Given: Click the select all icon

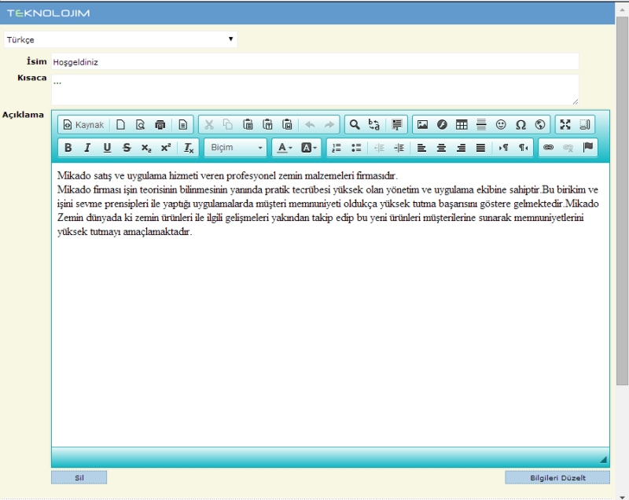Looking at the screenshot, I should click(397, 125).
